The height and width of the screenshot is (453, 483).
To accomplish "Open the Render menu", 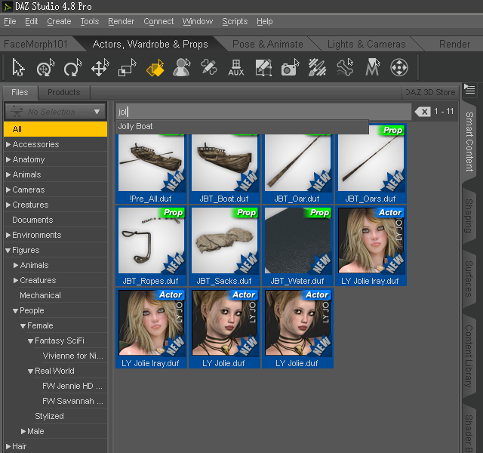I will pos(121,21).
